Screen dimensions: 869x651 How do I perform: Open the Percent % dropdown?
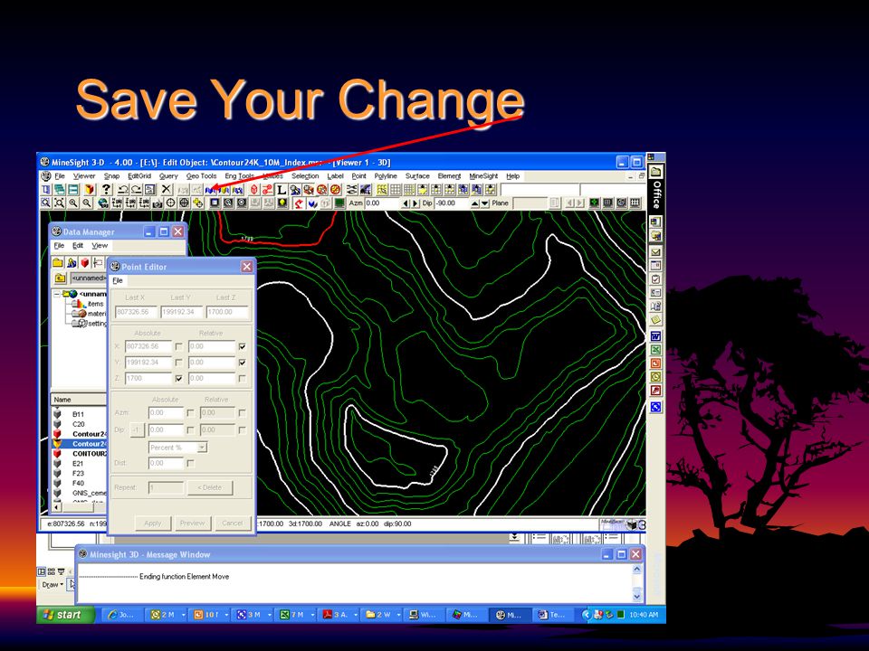click(202, 448)
